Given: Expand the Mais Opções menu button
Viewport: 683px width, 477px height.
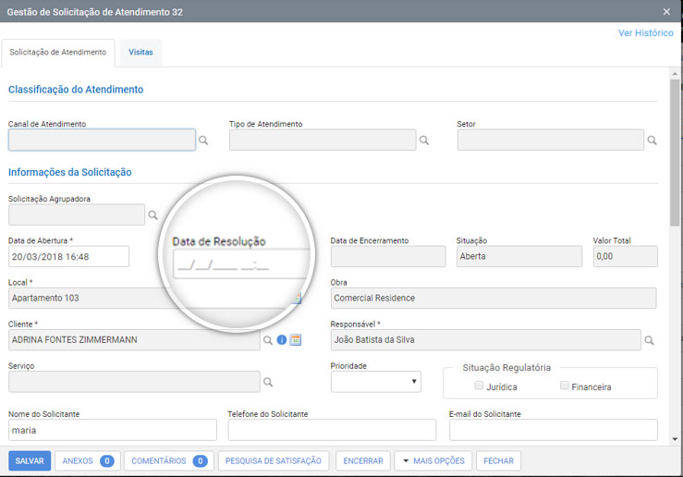Looking at the screenshot, I should (433, 461).
